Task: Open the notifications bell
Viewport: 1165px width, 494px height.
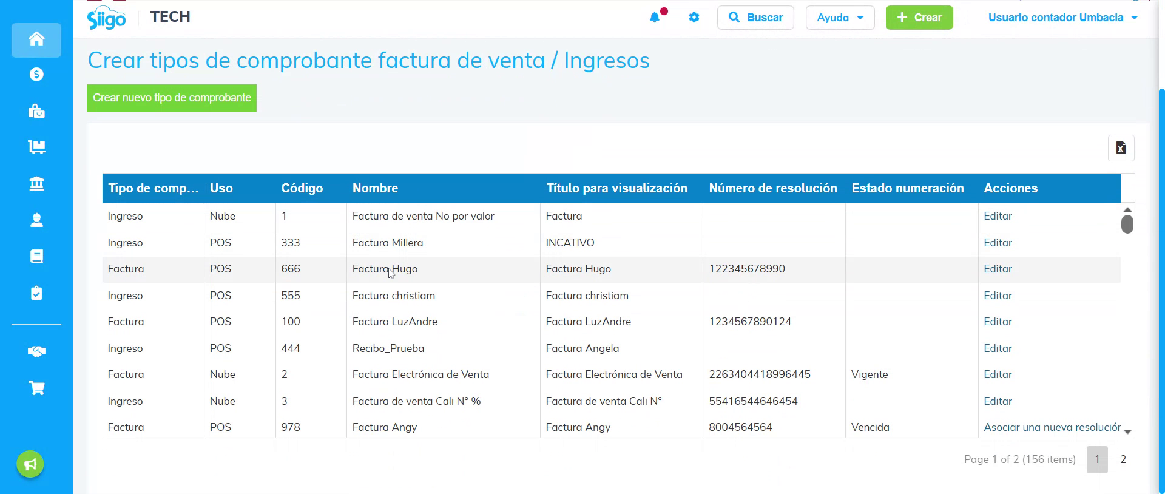Action: pos(655,17)
